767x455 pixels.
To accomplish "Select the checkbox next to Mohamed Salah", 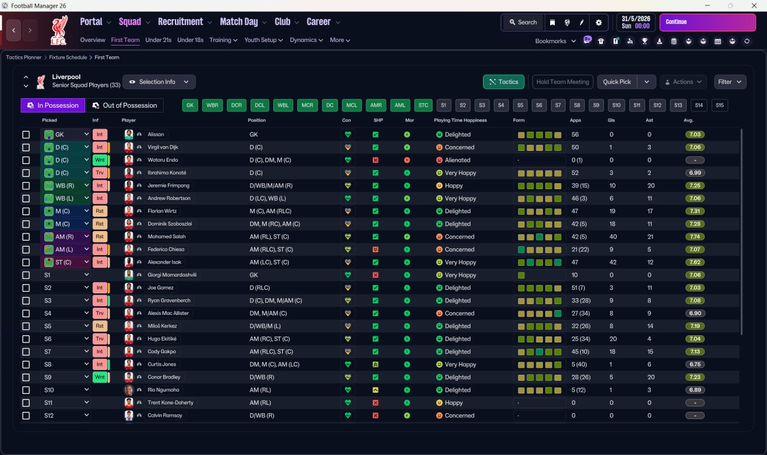I will coord(26,237).
